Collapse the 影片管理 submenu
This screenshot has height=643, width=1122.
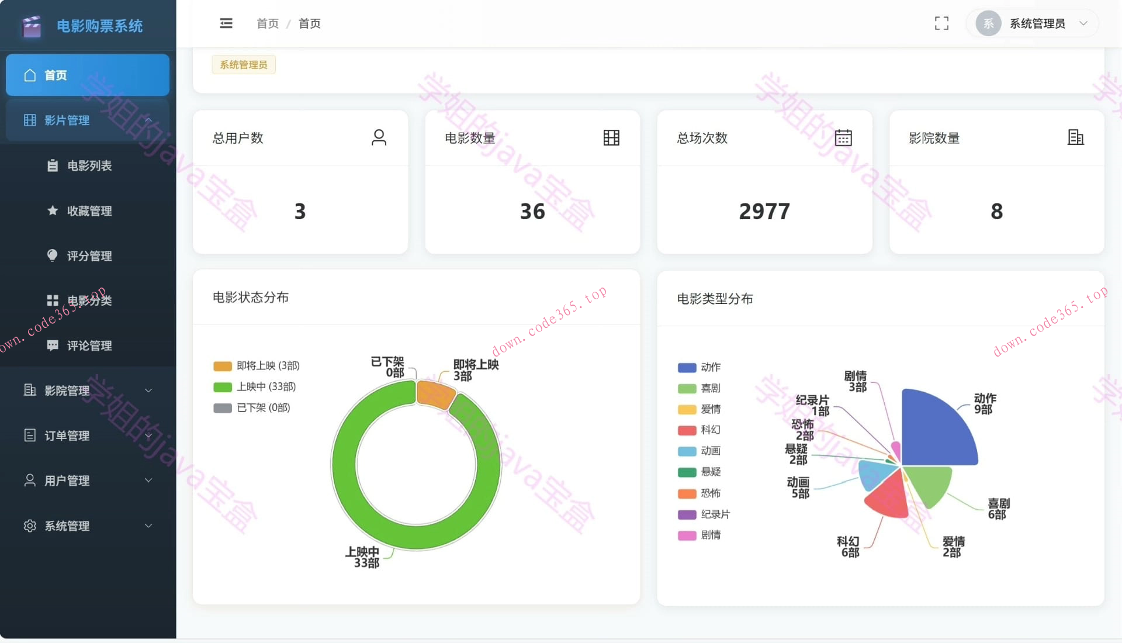88,120
